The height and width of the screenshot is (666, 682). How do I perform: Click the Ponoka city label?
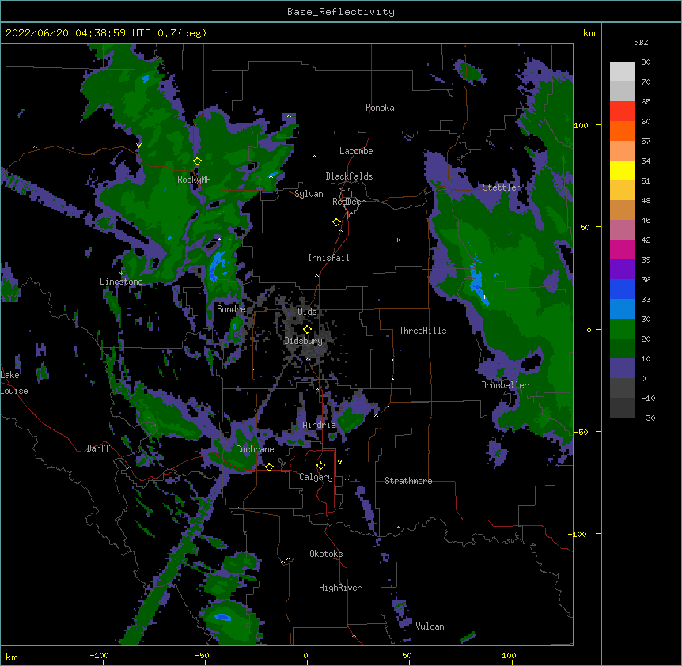[x=380, y=108]
